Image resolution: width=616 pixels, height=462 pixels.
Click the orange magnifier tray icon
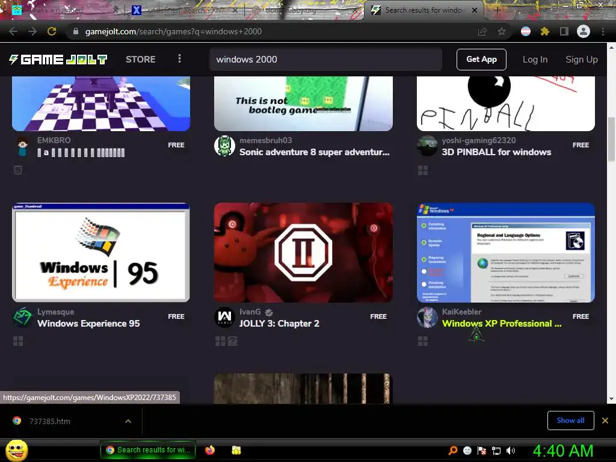point(453,451)
